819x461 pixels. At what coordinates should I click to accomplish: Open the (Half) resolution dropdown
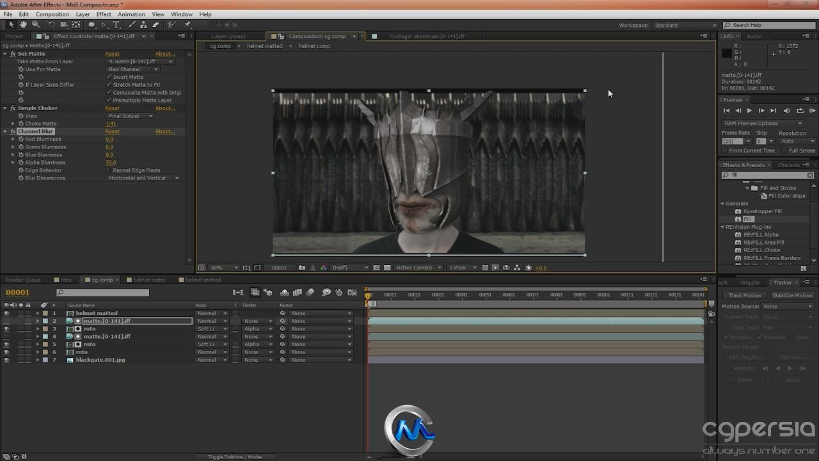pos(350,268)
